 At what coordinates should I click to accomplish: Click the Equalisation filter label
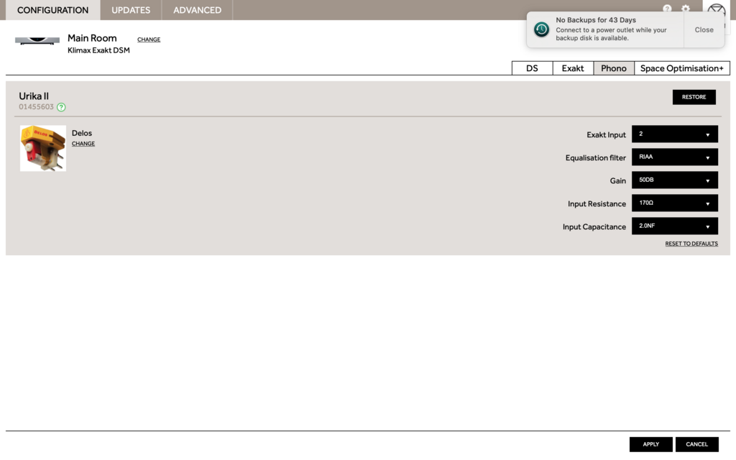[595, 157]
